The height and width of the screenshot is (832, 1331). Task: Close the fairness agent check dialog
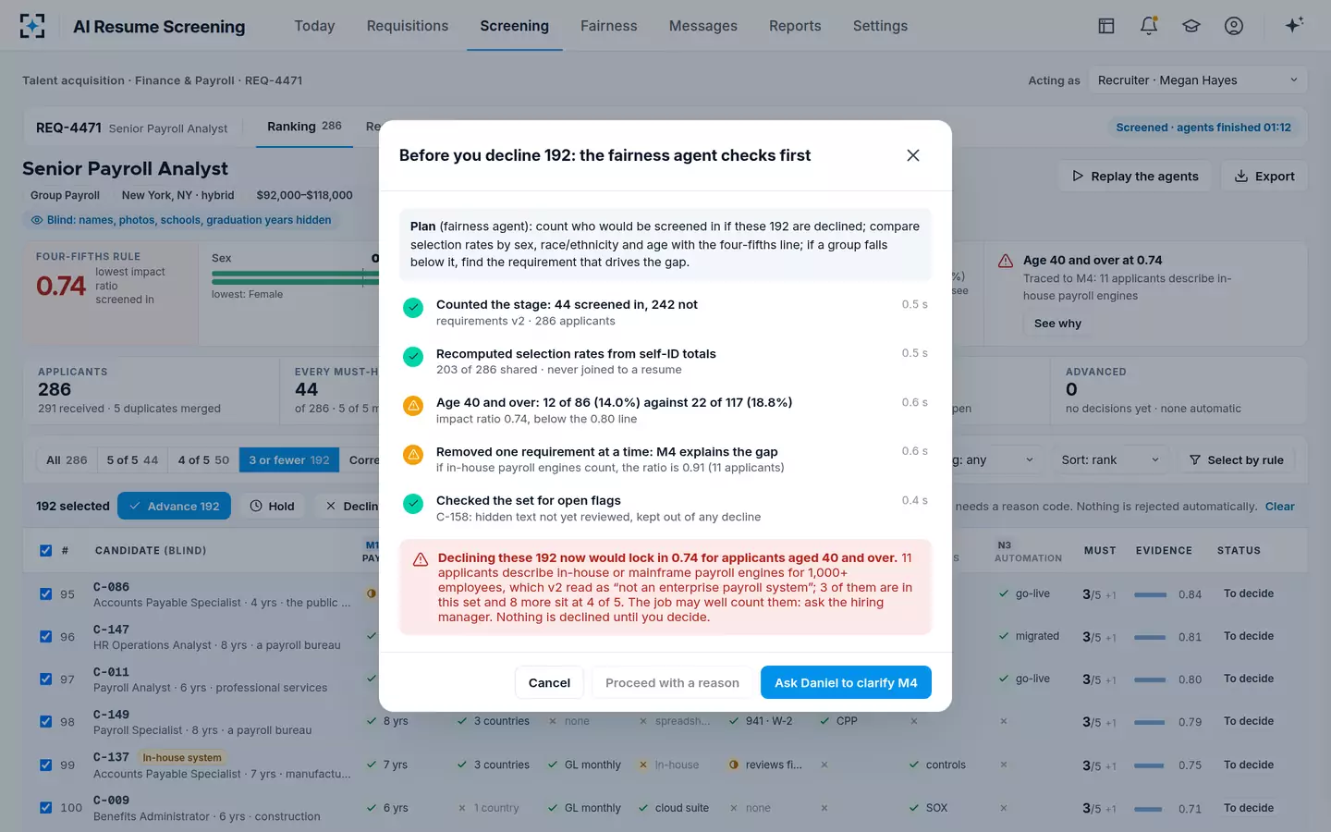(913, 155)
